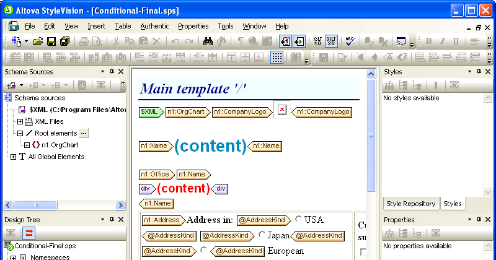
Task: Expand the XML Files tree node
Action: pos(20,121)
